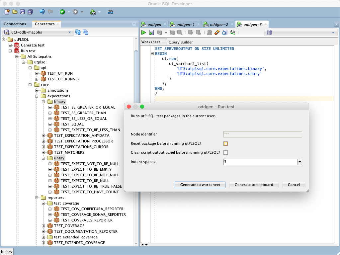This screenshot has height=255, width=340.
Task: Open a file using the toolbar folder icon
Action: 15,12
